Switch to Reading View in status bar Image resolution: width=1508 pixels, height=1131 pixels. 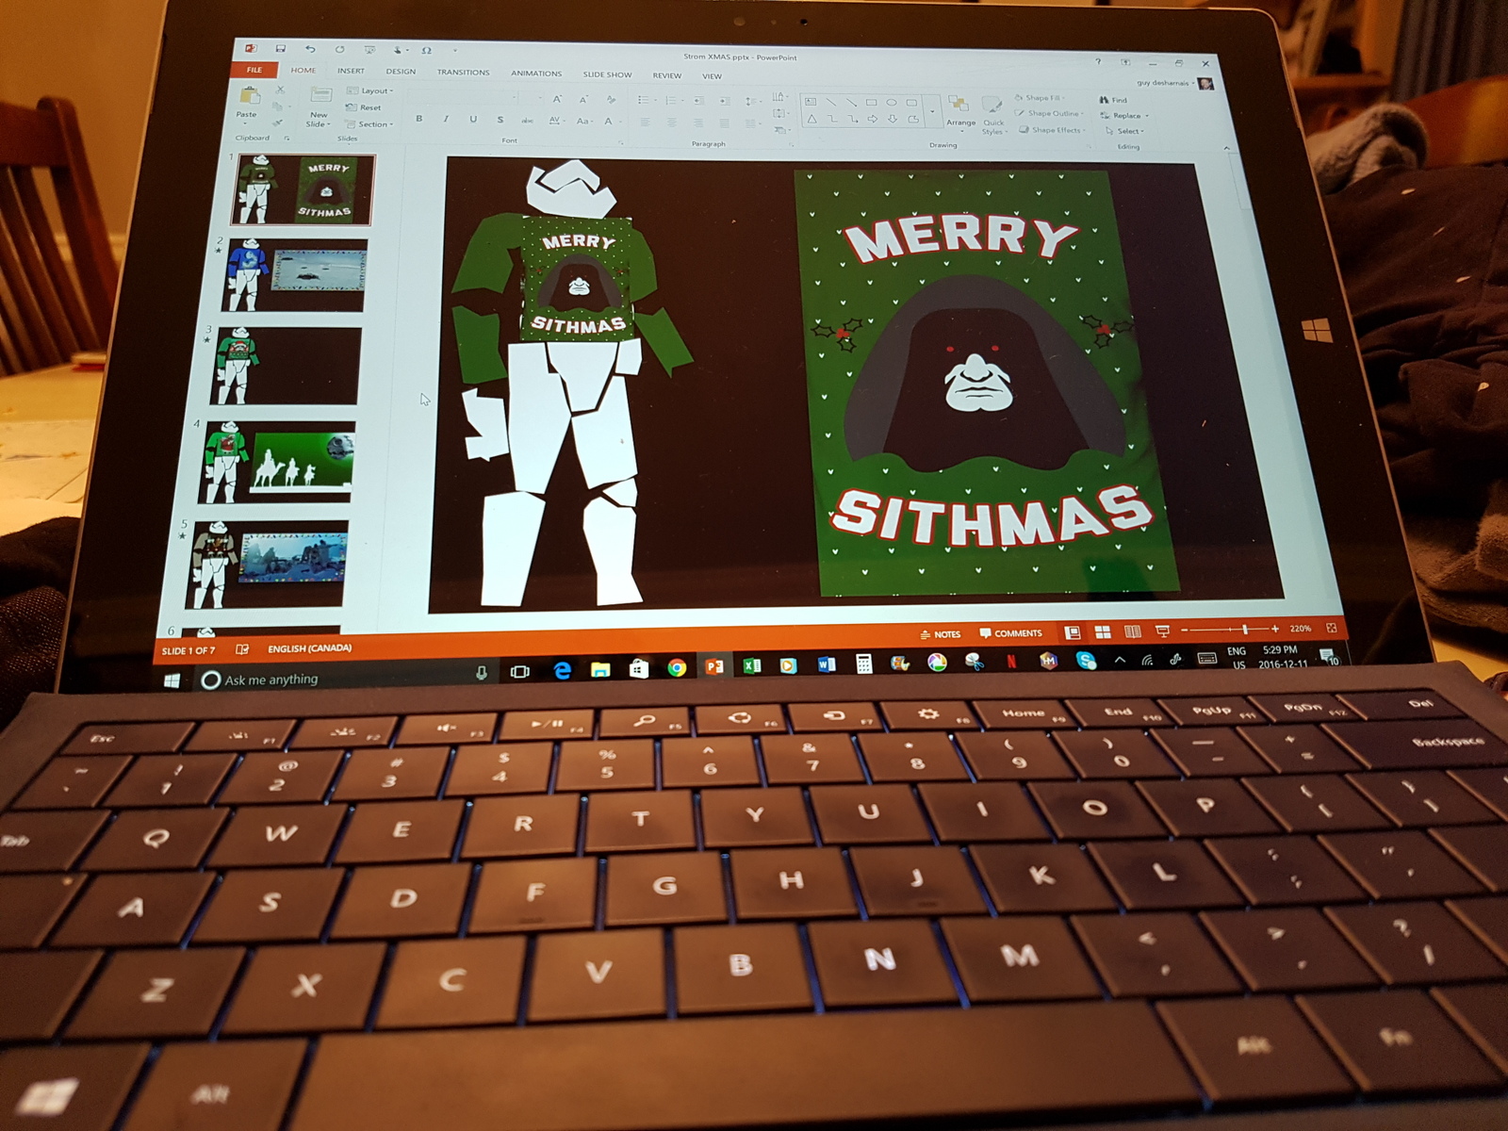pos(1133,631)
